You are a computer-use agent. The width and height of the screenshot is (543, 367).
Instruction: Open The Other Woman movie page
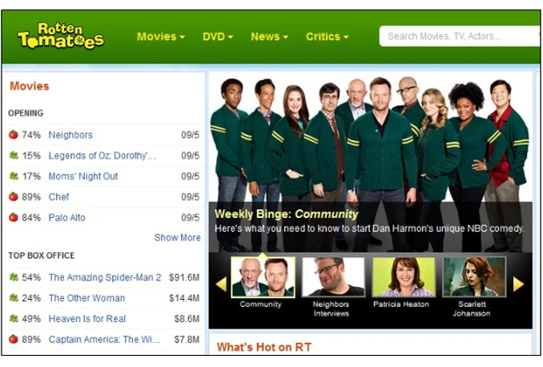tap(86, 298)
